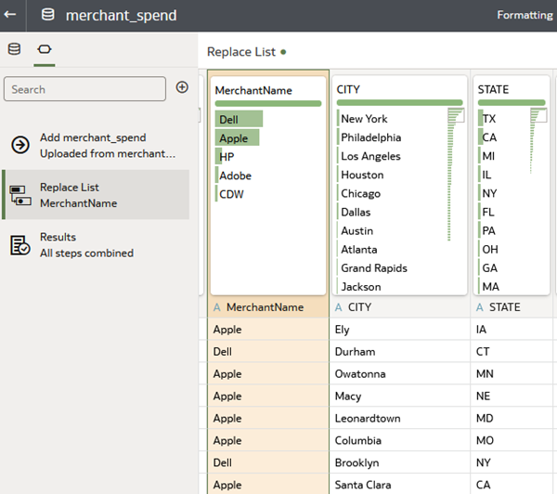Open the Formatting menu
Viewport: 557px width, 494px height.
(x=525, y=15)
